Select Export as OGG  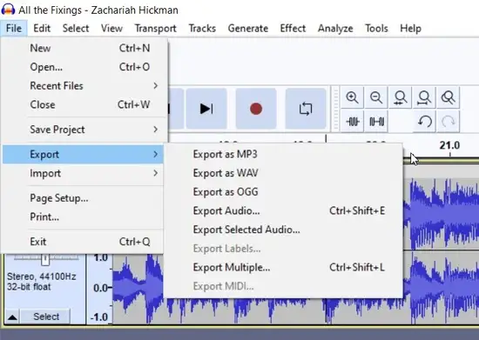(283, 192)
